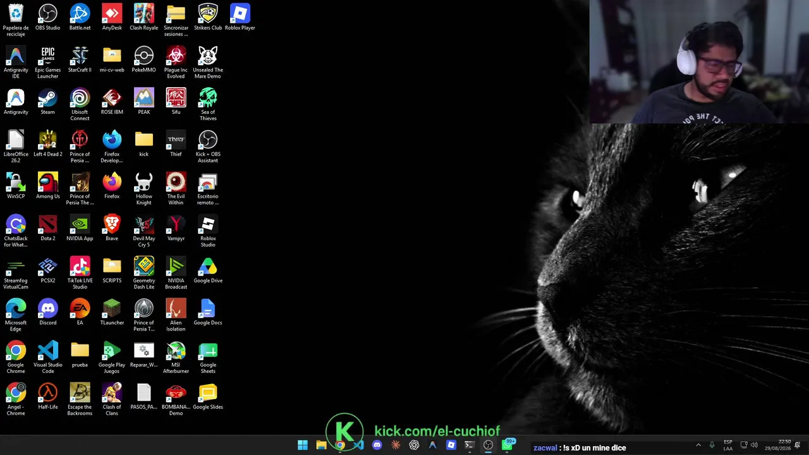This screenshot has width=809, height=455.
Task: Open the volume control in tray
Action: pyautogui.click(x=754, y=446)
